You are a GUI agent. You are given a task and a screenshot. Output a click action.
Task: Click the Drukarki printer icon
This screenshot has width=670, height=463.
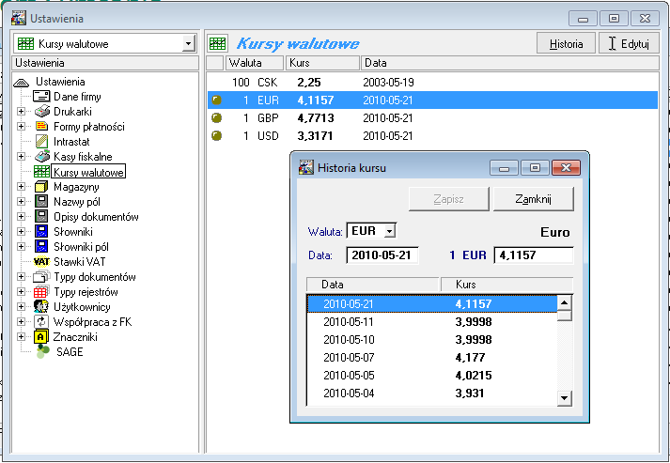pyautogui.click(x=41, y=112)
